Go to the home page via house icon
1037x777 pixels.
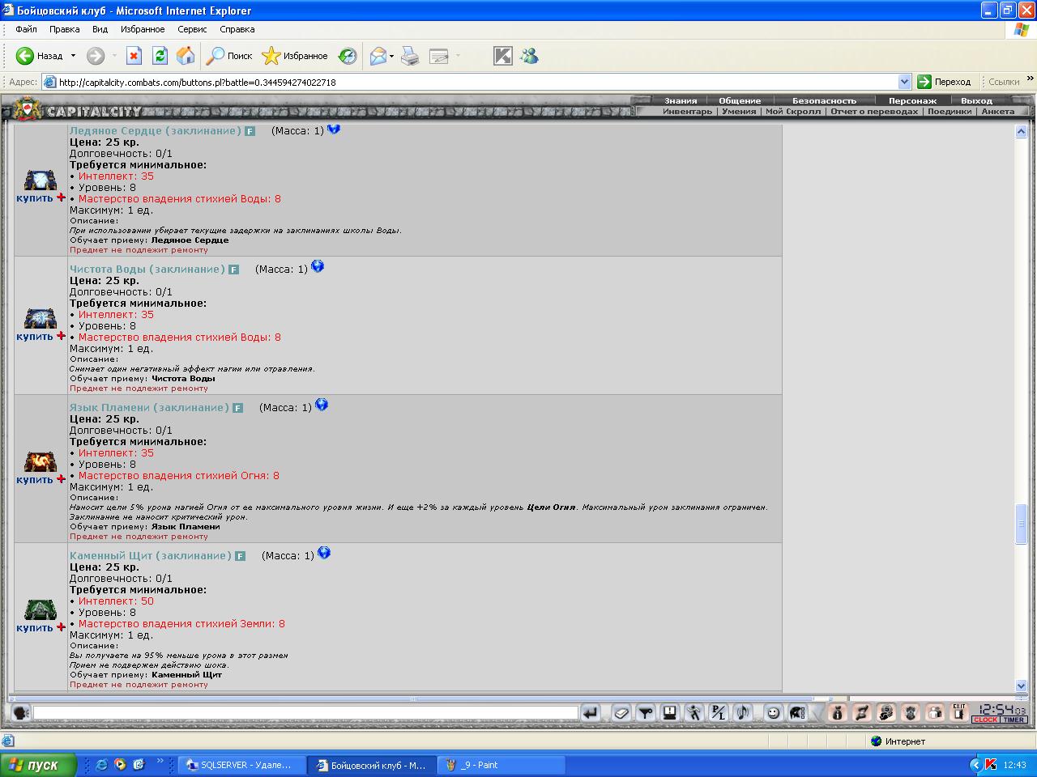click(x=186, y=56)
